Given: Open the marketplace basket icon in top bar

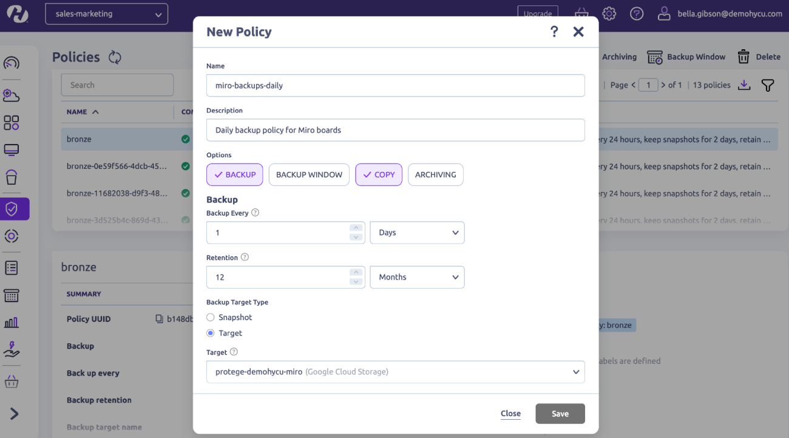Looking at the screenshot, I should point(581,13).
